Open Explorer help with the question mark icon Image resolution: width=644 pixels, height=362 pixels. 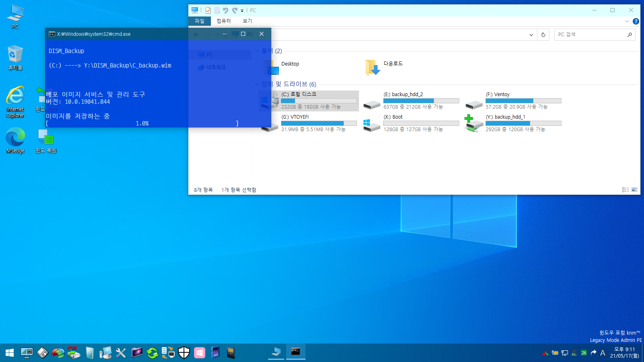point(636,21)
